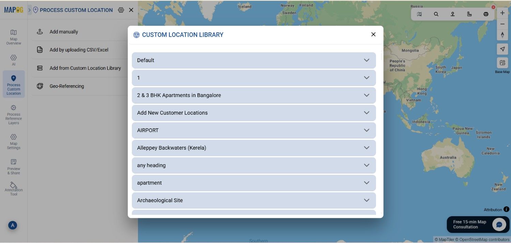Go to Preview & Share section
Screen dimensions: 511x243
coord(14,167)
